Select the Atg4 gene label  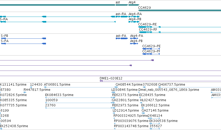pyautogui.click(x=132, y=2)
